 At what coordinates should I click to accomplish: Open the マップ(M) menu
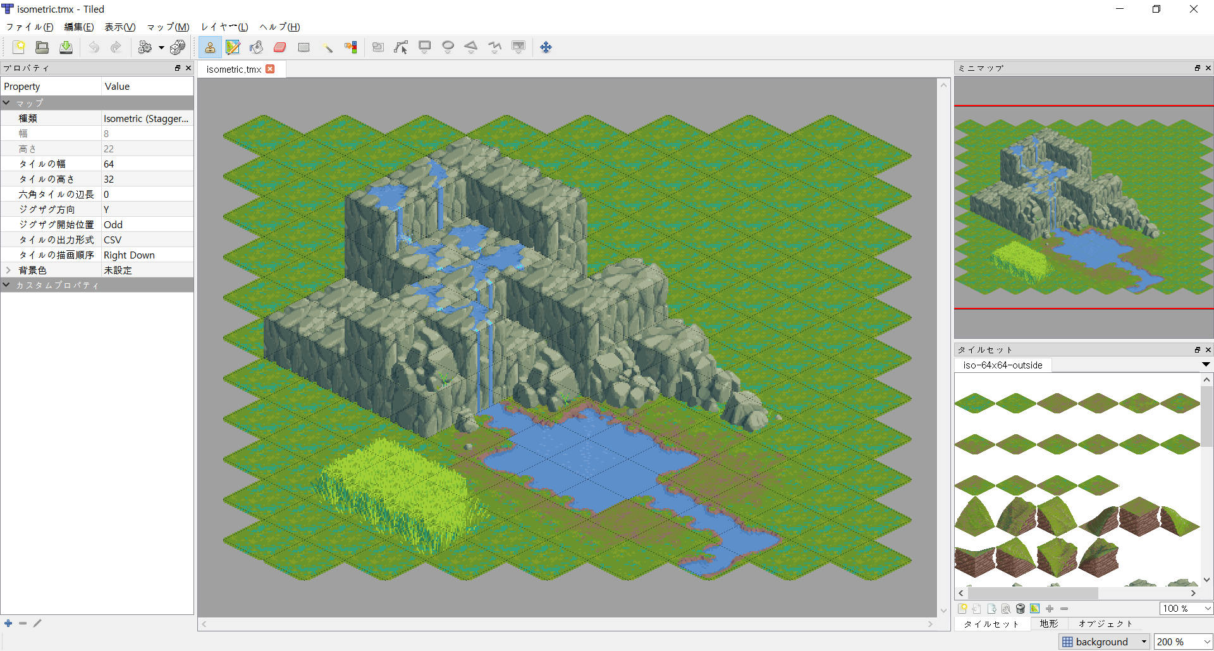point(168,27)
